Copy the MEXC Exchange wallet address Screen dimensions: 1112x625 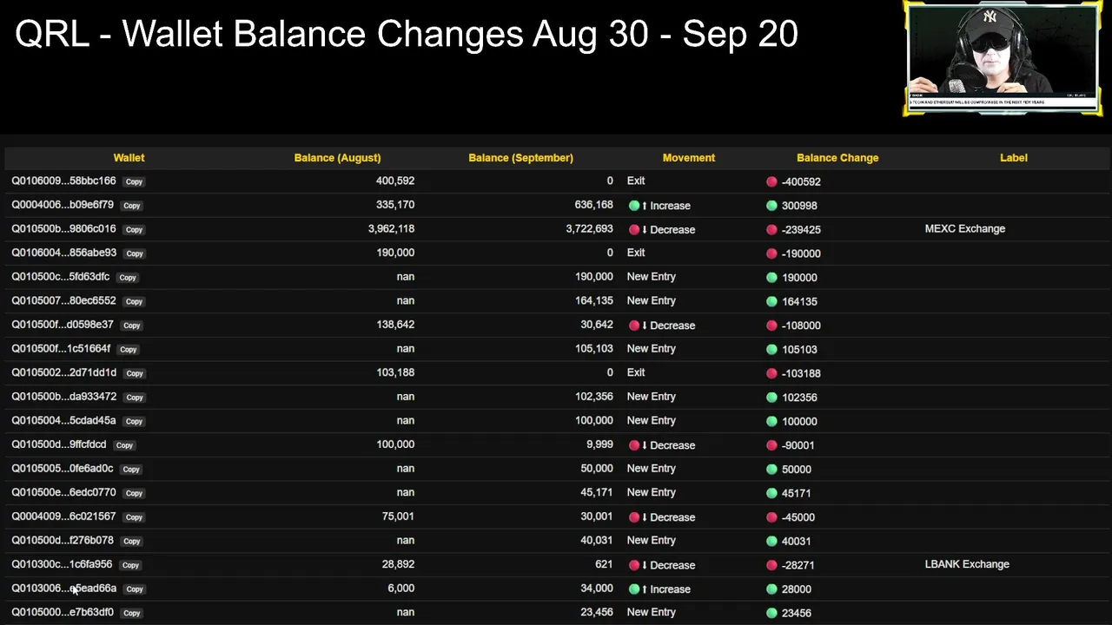coord(134,229)
